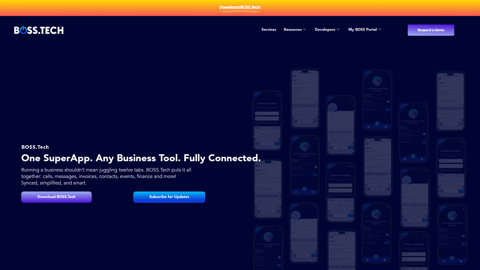
Task: Expand the chevron beside My BOSS Portal
Action: pos(380,29)
